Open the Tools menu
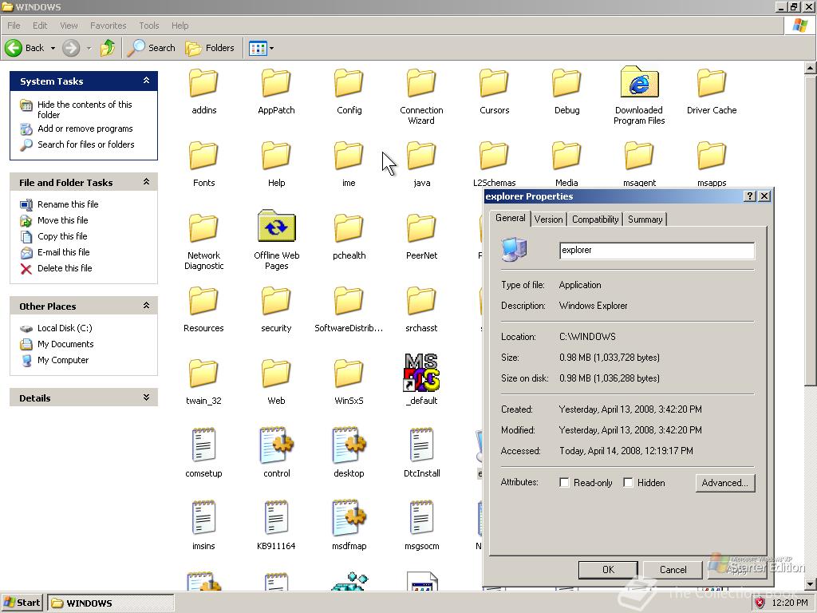Screen dimensions: 817x613 tap(149, 26)
